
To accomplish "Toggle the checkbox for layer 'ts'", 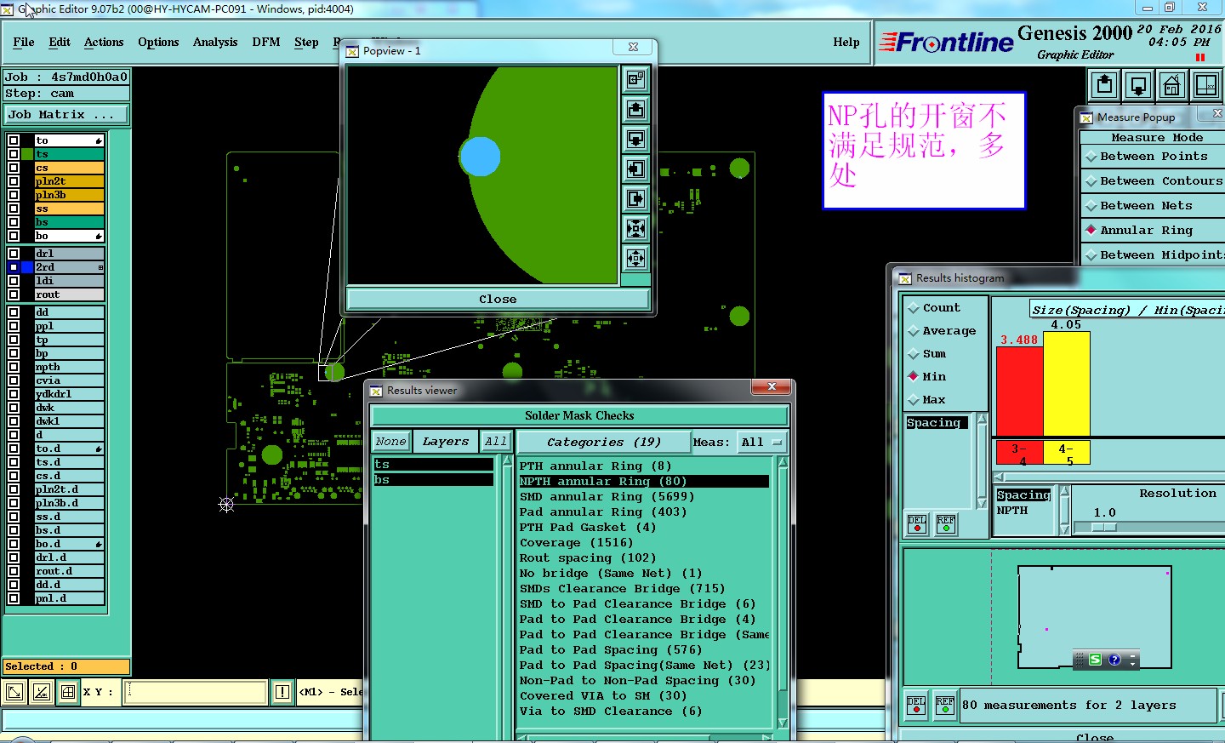I will tap(14, 154).
